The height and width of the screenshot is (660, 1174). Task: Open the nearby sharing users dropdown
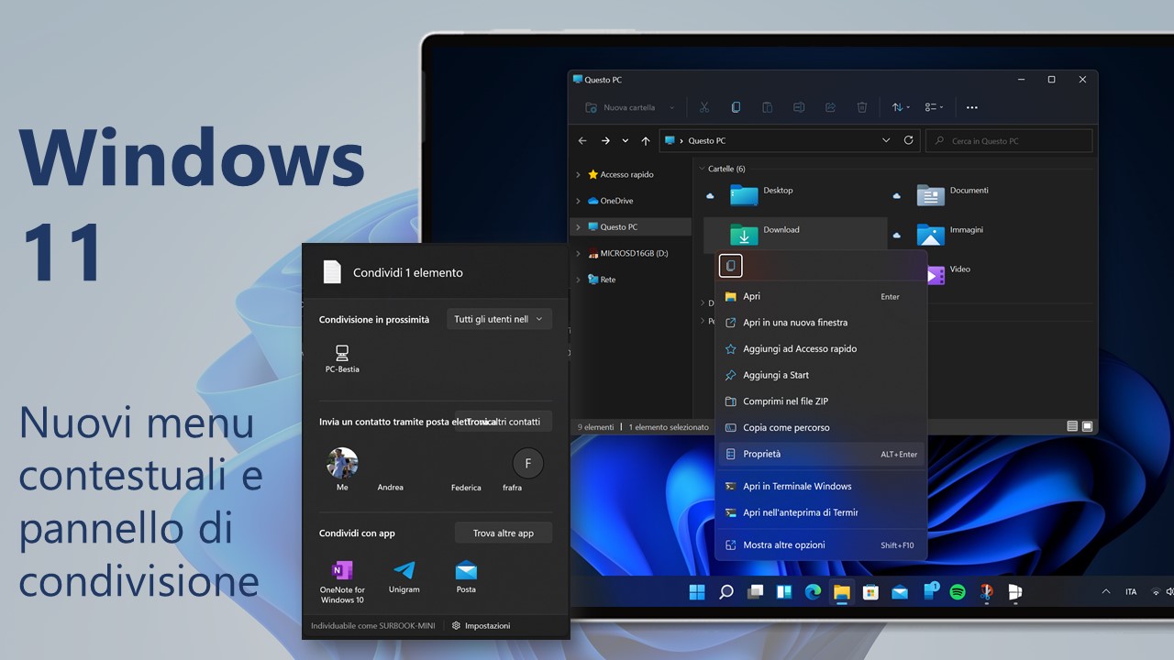[x=499, y=319]
